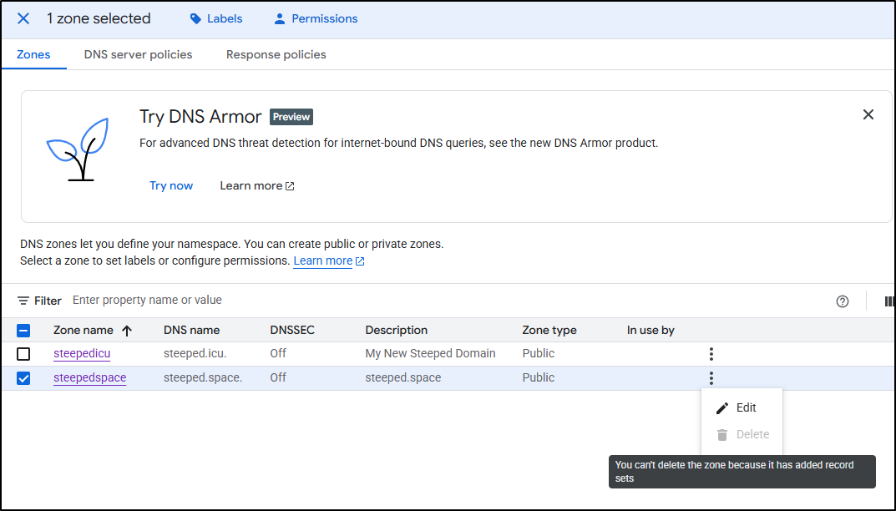The width and height of the screenshot is (896, 511).
Task: Switch to DNS server policies tab
Action: coord(138,54)
